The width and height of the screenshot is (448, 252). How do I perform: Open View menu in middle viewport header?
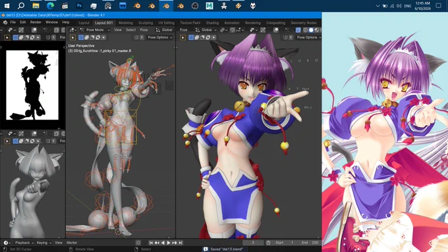[118, 30]
